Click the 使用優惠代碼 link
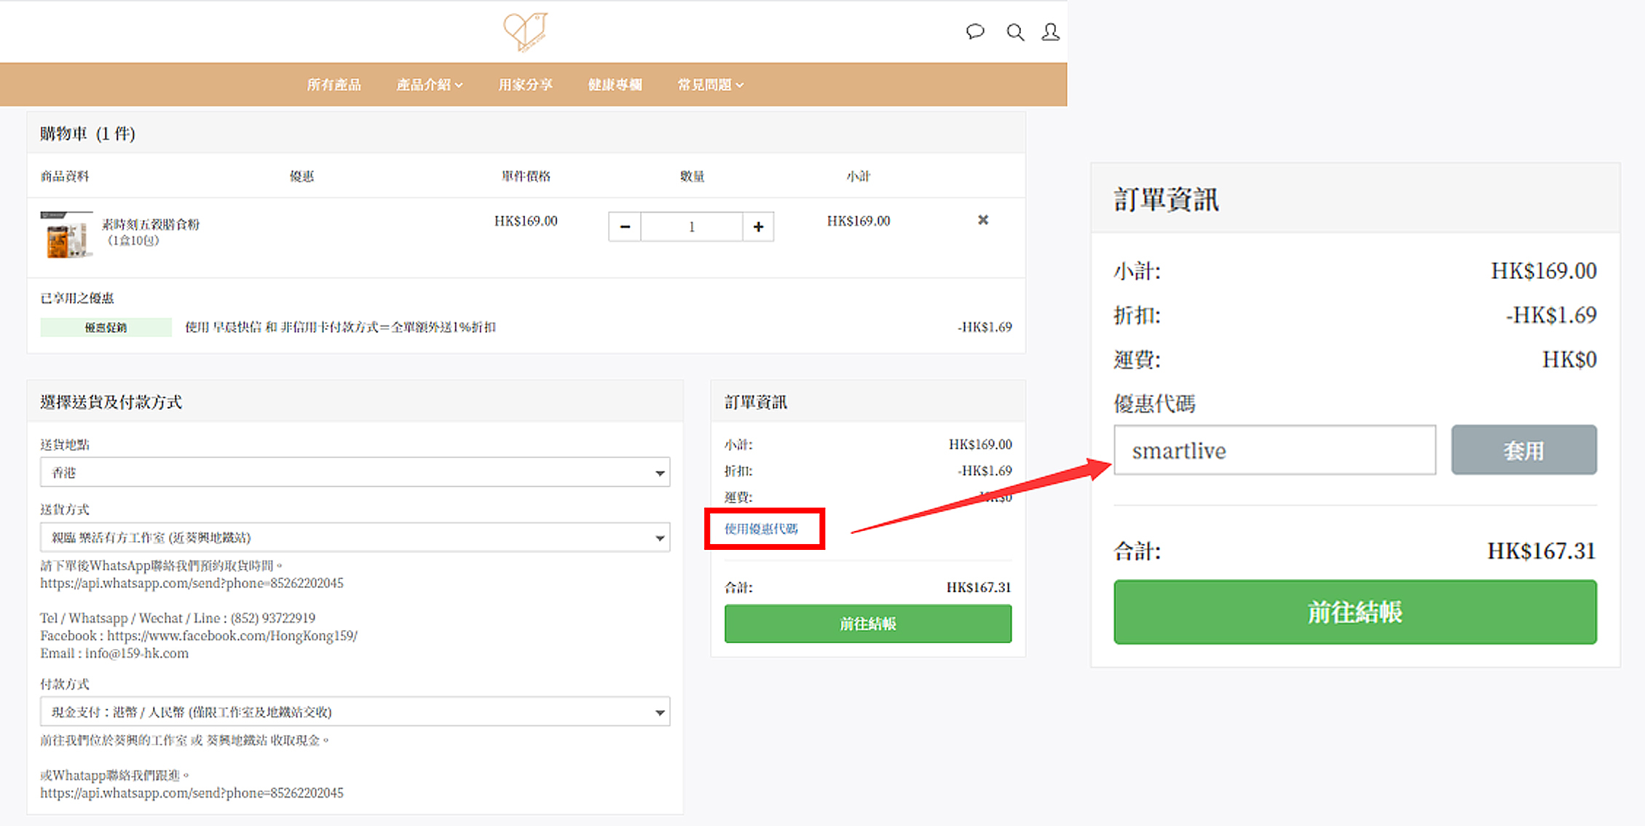The width and height of the screenshot is (1645, 826). tap(761, 529)
